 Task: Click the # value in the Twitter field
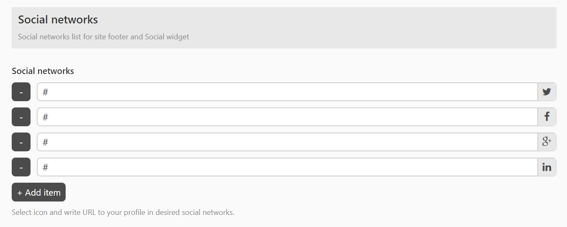[46, 92]
